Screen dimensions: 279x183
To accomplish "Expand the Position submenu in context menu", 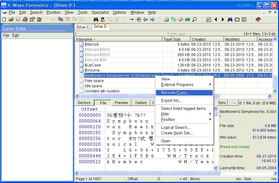I will pos(184,120).
